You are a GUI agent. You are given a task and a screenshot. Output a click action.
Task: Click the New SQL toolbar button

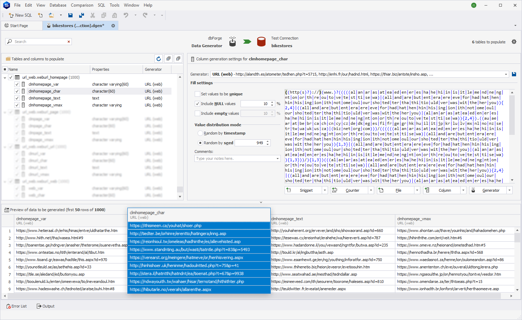click(20, 15)
